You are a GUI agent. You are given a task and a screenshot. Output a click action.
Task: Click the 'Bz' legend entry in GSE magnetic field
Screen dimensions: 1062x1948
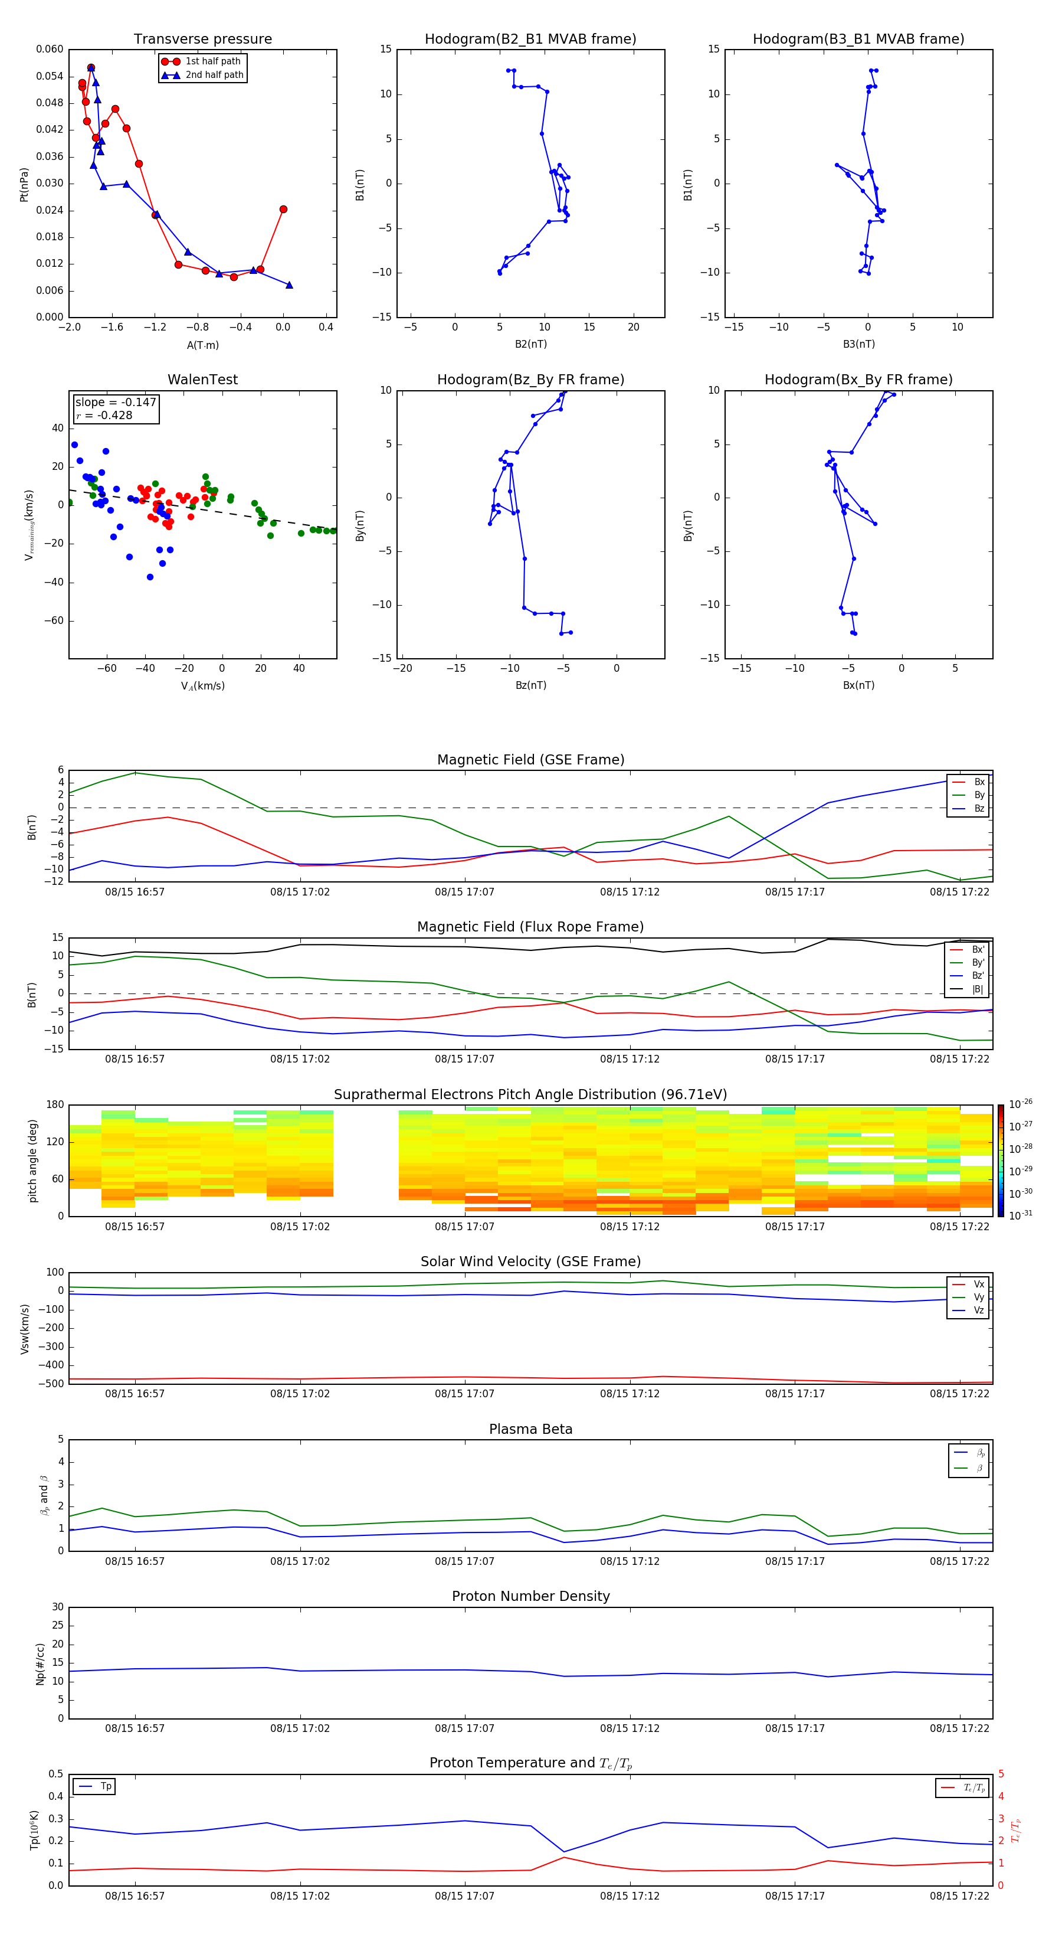pos(968,808)
